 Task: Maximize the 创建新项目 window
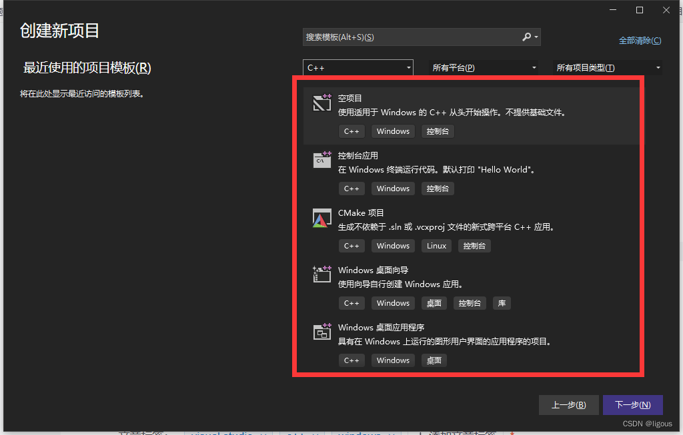[640, 10]
